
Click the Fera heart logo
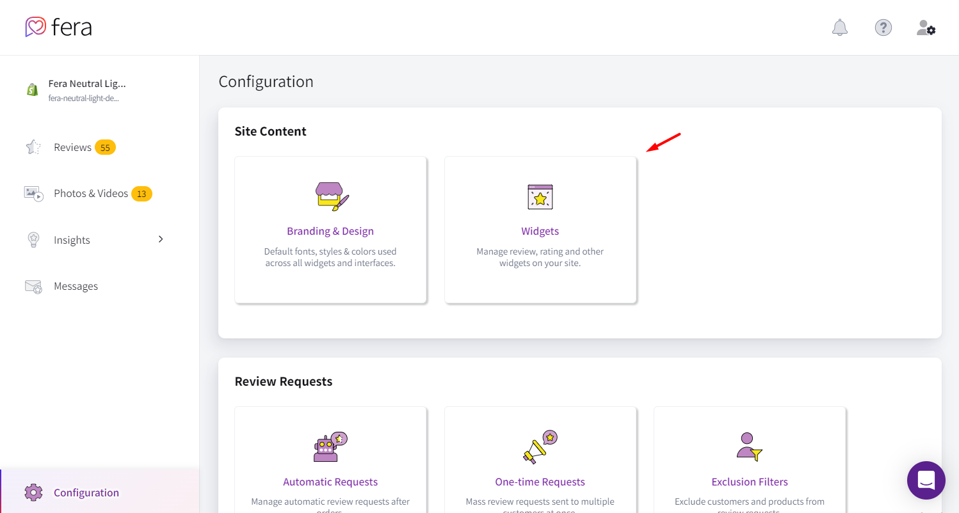point(35,27)
